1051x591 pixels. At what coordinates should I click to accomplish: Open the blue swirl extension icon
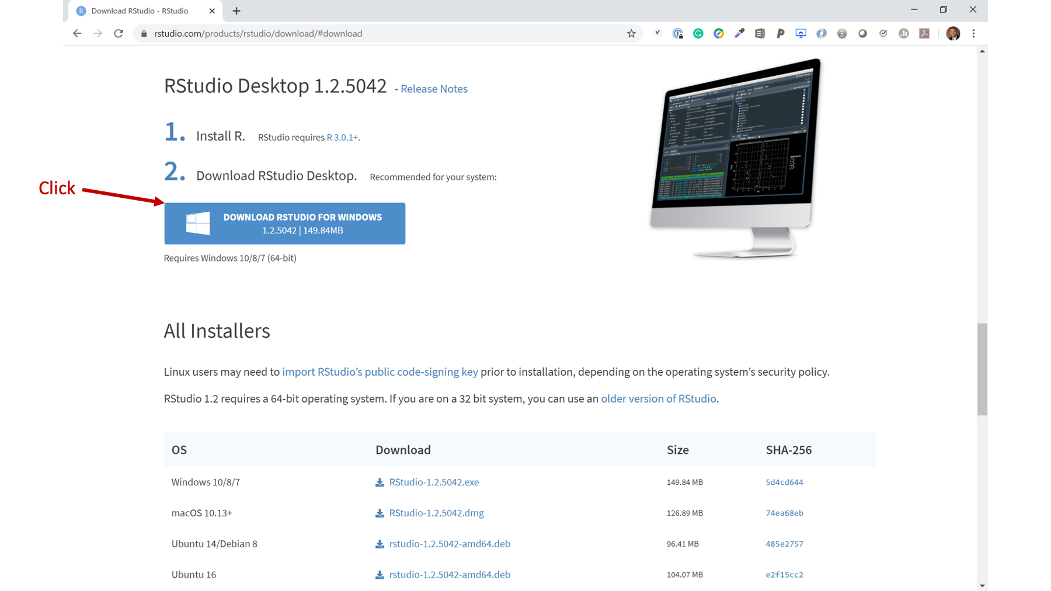point(822,34)
